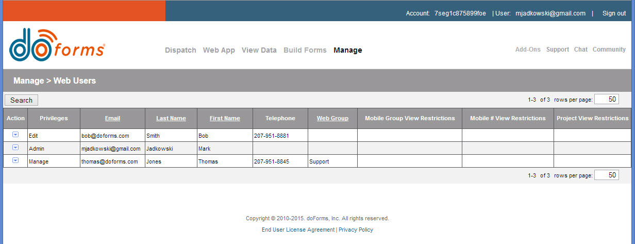Open the Dispatch menu
Image resolution: width=635 pixels, height=244 pixels.
(x=180, y=50)
